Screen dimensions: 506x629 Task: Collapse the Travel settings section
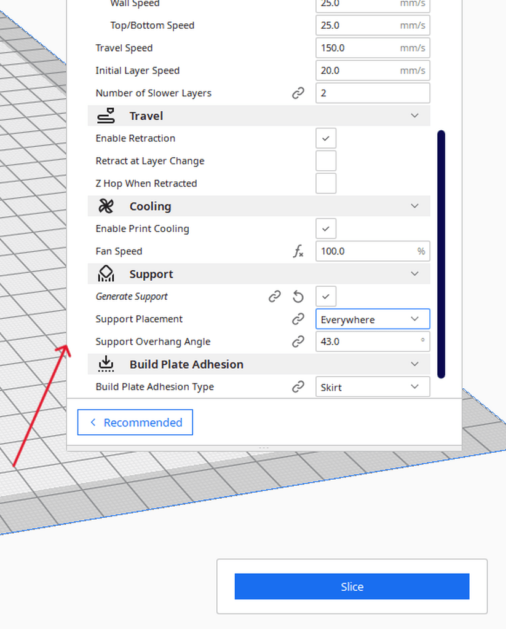click(414, 116)
